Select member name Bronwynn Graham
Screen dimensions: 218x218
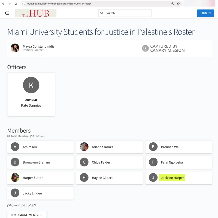[x=36, y=162]
